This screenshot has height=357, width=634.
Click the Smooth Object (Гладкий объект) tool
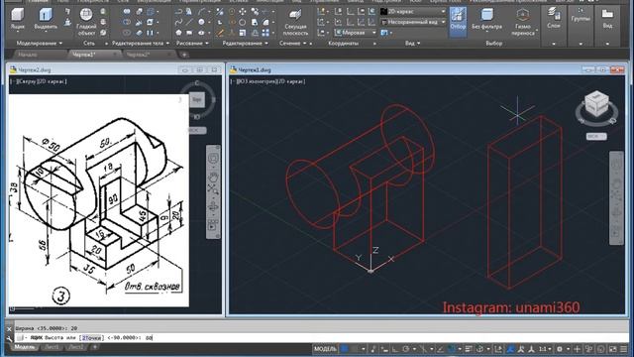[x=86, y=21]
